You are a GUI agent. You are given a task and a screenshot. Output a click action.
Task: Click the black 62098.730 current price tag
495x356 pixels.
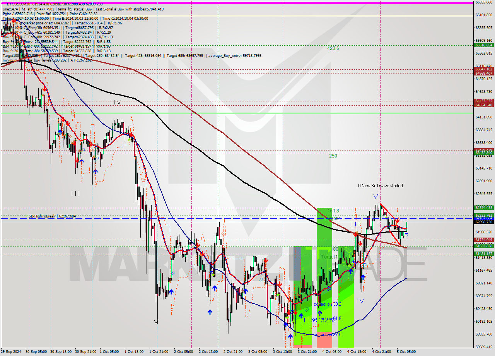point(484,222)
